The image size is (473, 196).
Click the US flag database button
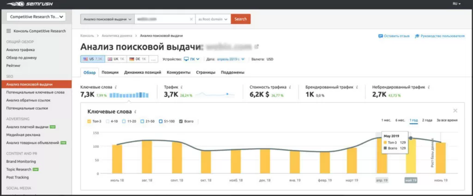tap(92, 59)
